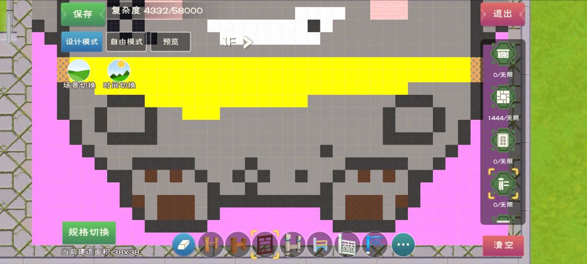Select the eraser tool

(184, 244)
